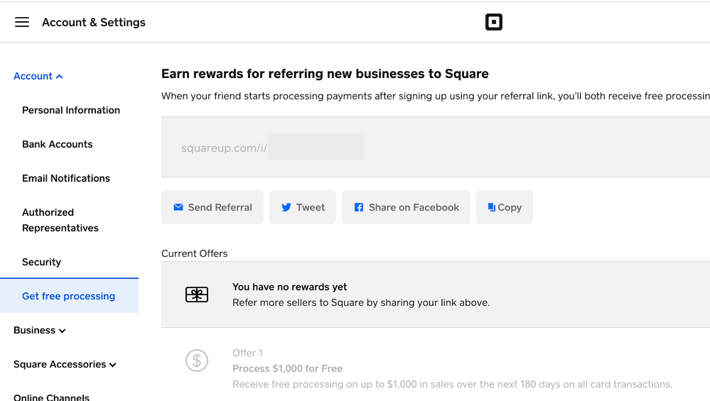Image resolution: width=710 pixels, height=401 pixels.
Task: Expand the Square Accessories section
Action: (65, 364)
